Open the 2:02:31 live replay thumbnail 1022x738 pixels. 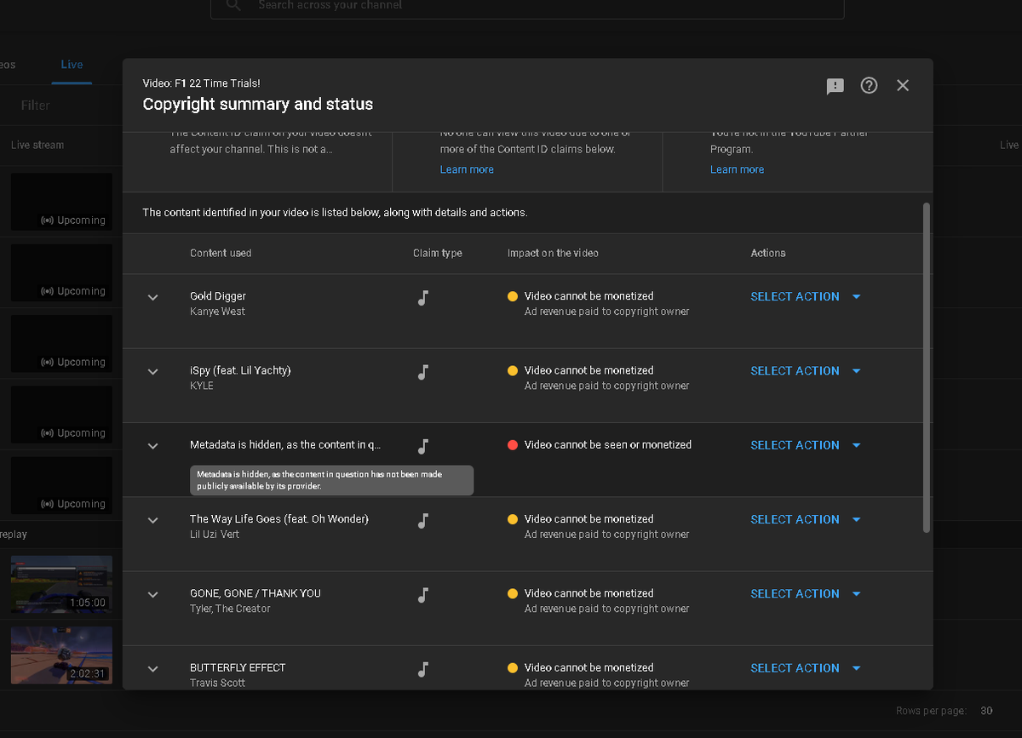[61, 655]
